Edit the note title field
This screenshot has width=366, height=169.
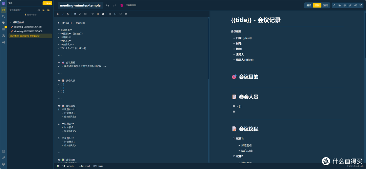click(x=81, y=5)
